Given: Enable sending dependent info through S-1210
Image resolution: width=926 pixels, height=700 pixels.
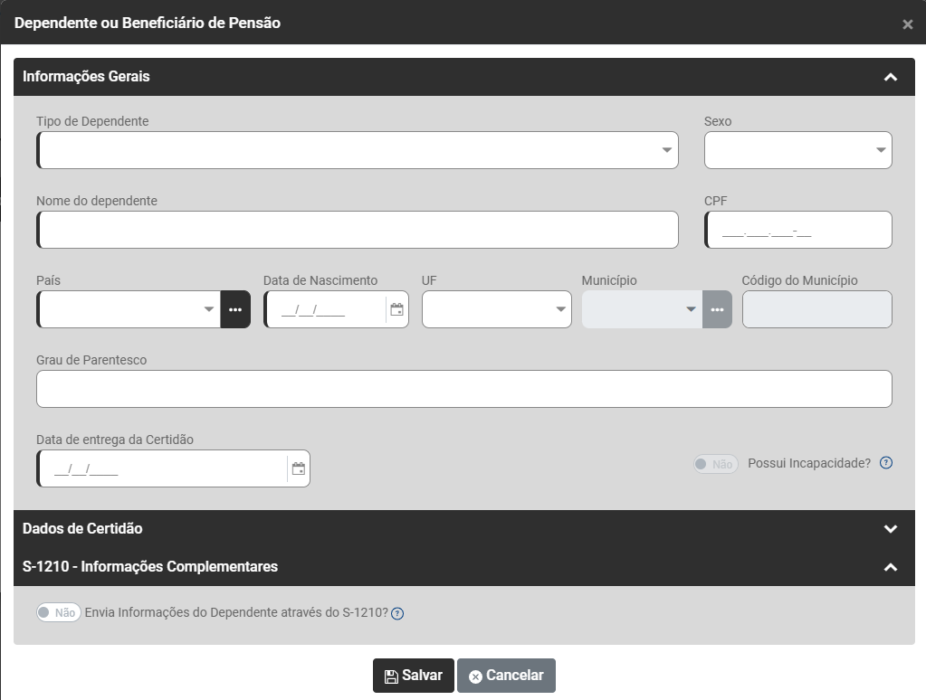Looking at the screenshot, I should (58, 612).
